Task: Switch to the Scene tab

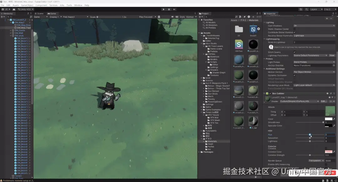Action: [39, 13]
